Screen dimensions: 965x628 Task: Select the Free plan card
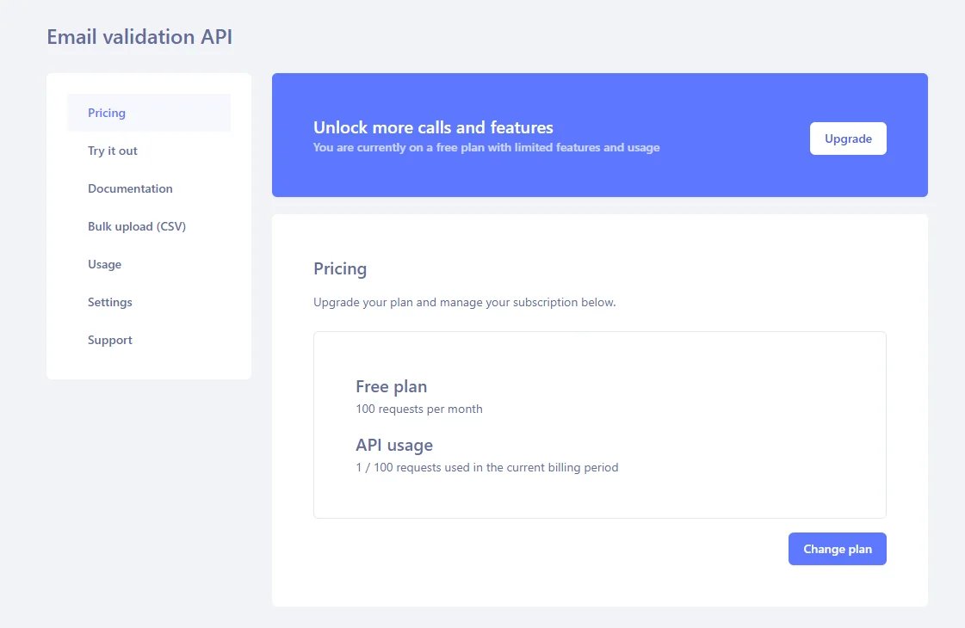tap(600, 424)
